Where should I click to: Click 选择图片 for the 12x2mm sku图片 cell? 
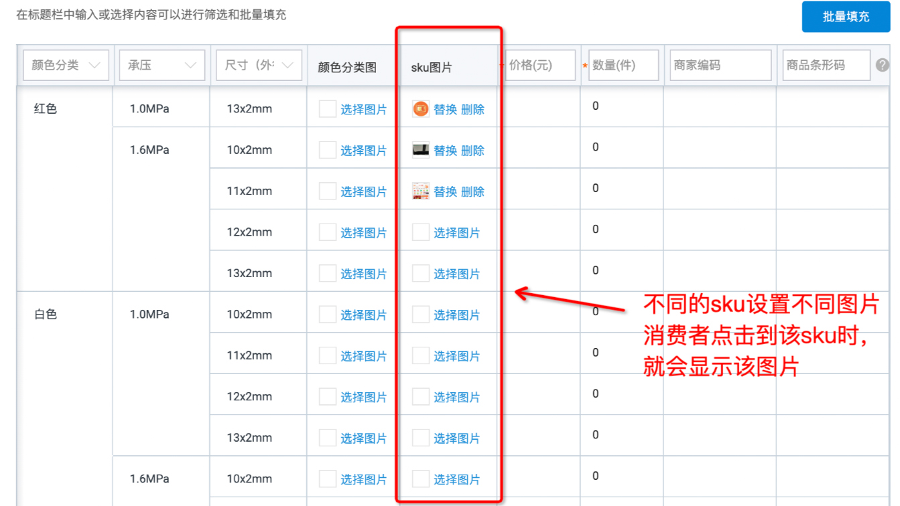pyautogui.click(x=454, y=232)
